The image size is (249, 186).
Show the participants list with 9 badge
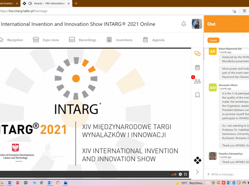click(197, 81)
